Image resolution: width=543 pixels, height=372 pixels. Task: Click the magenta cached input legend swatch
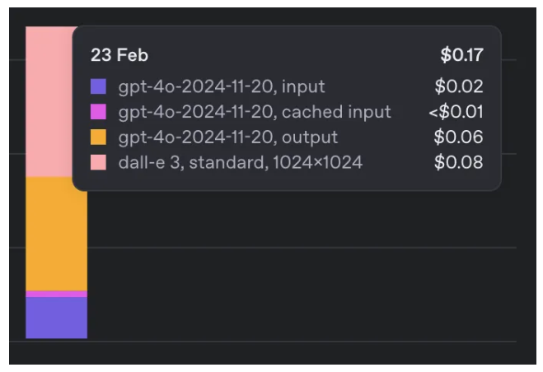pyautogui.click(x=98, y=112)
